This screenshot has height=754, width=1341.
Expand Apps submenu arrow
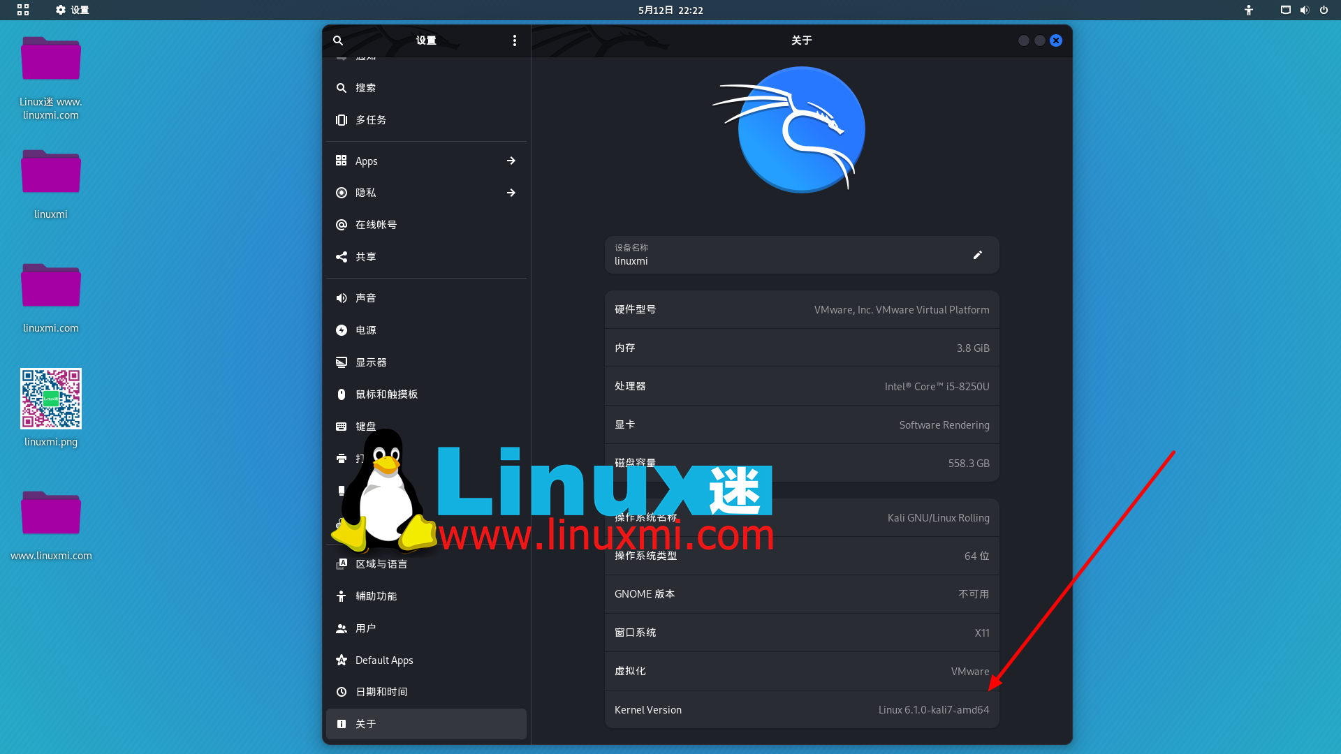point(511,161)
